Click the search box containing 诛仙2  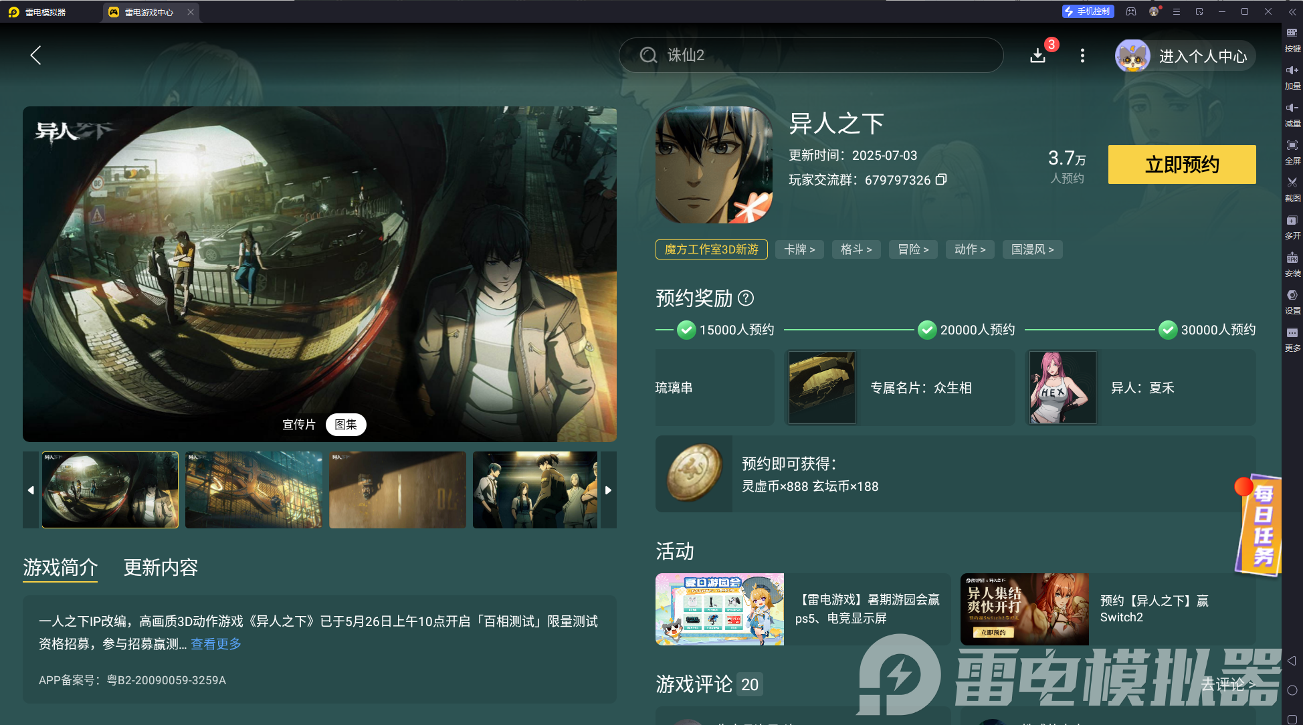tap(810, 56)
